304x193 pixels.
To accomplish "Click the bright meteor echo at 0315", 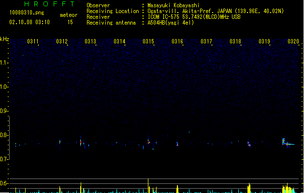I will point(148,142).
